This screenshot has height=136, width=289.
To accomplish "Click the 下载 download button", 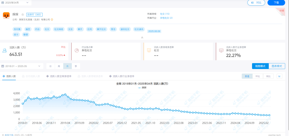I will coord(276,2).
